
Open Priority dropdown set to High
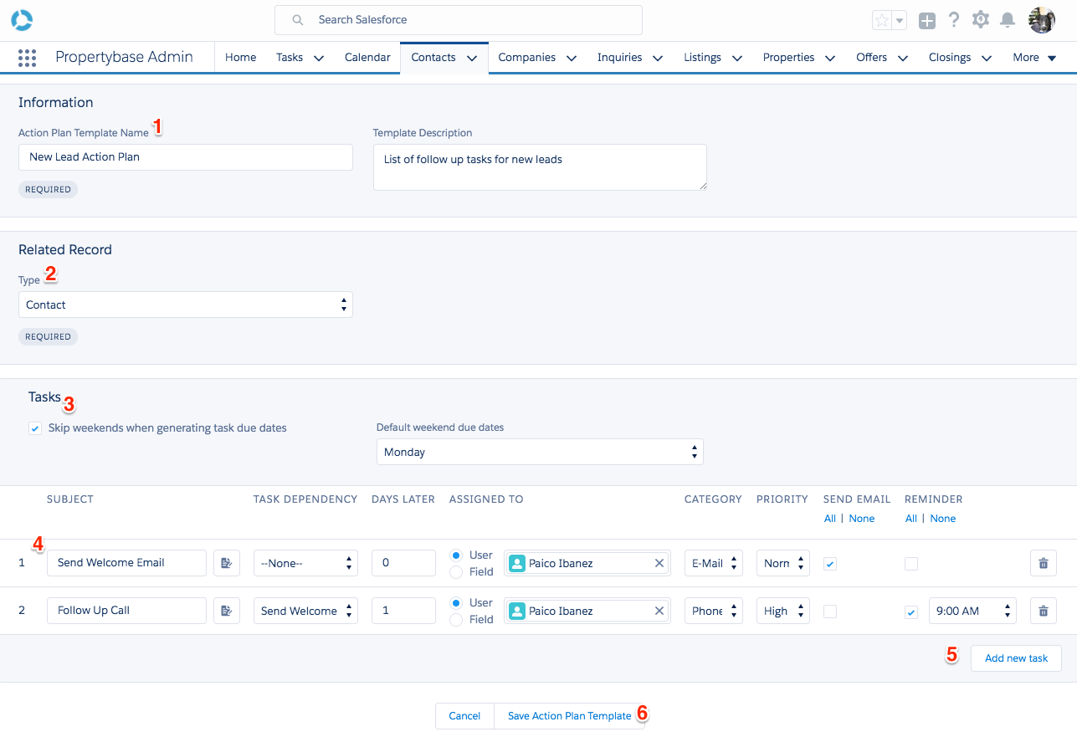point(783,611)
